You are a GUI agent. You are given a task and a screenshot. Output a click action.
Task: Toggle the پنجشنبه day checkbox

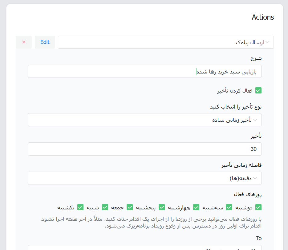tap(162, 208)
